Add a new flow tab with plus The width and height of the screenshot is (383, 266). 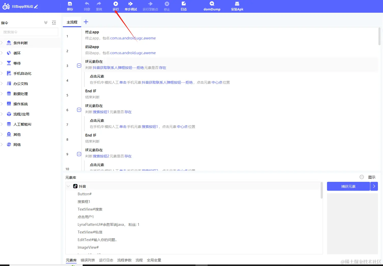coord(86,22)
